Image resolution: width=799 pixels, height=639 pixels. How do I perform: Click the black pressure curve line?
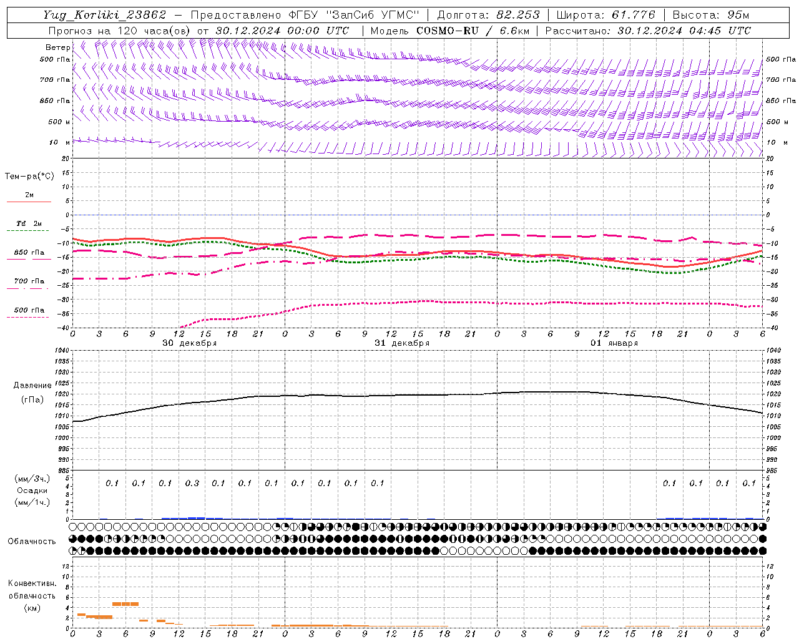[417, 395]
